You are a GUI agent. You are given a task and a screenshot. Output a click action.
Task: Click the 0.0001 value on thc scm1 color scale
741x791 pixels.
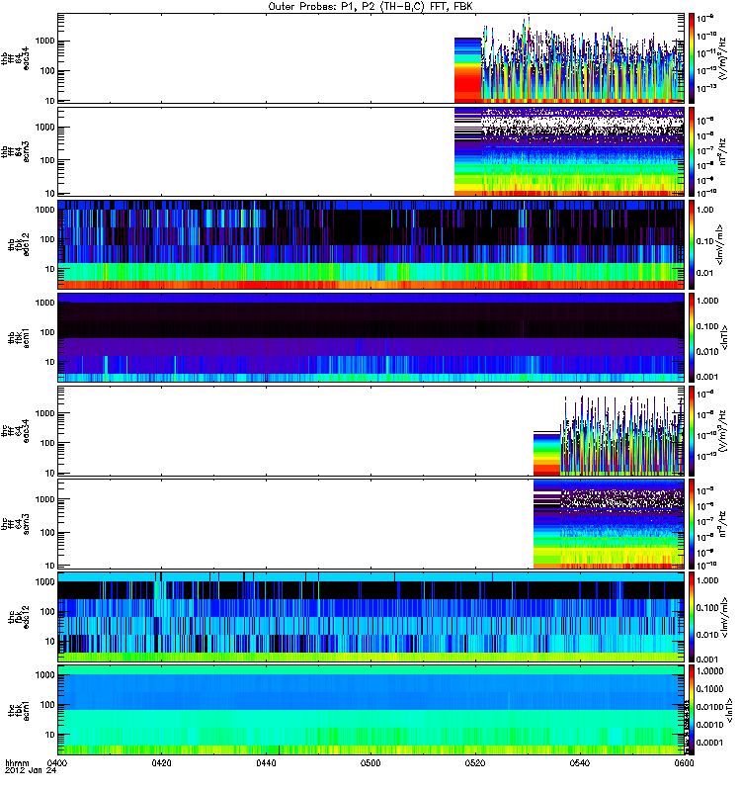(709, 743)
